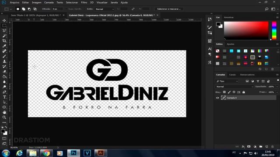Open the collapsed Glyphs panel icon
The image size is (280, 157).
coord(210,62)
